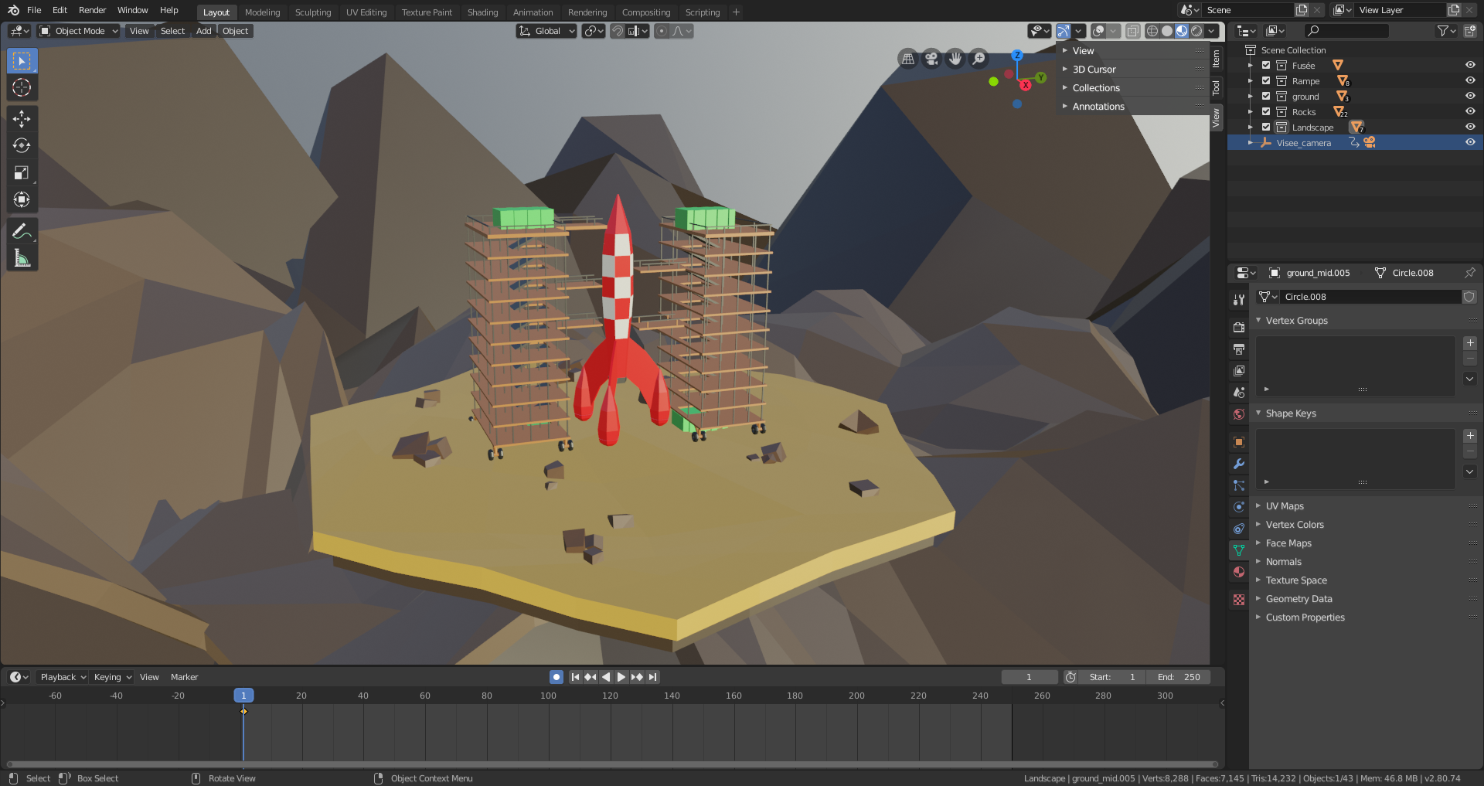The height and width of the screenshot is (786, 1484).
Task: Click the timeline play forward button
Action: (621, 677)
